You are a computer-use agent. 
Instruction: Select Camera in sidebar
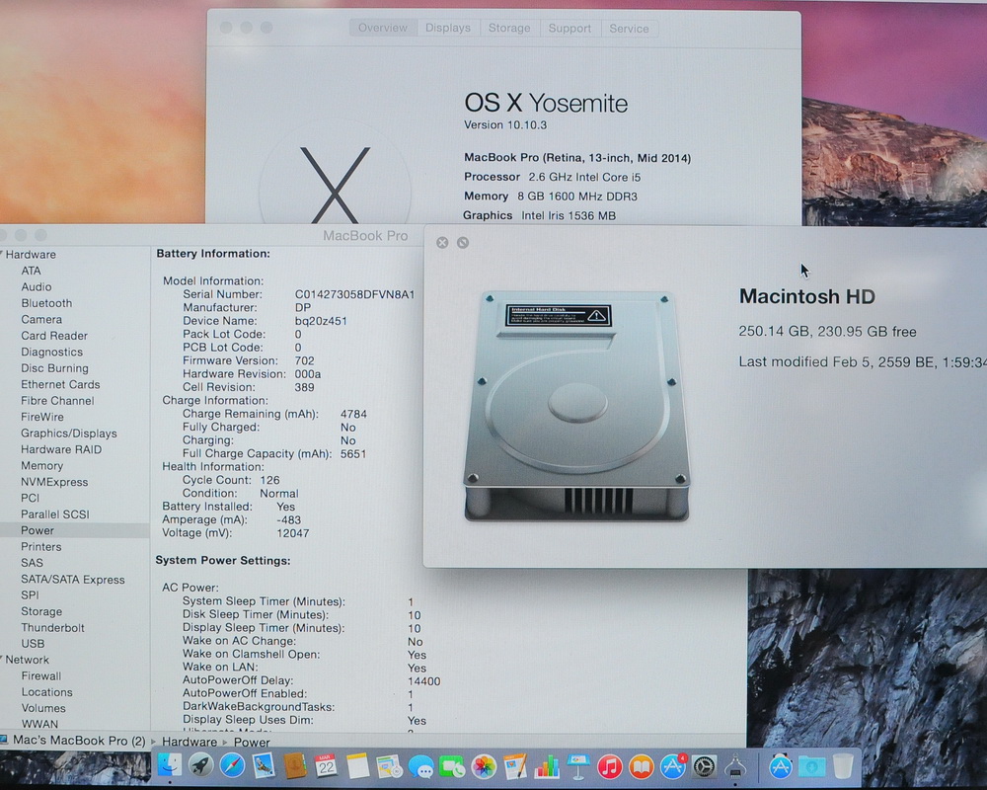[41, 319]
